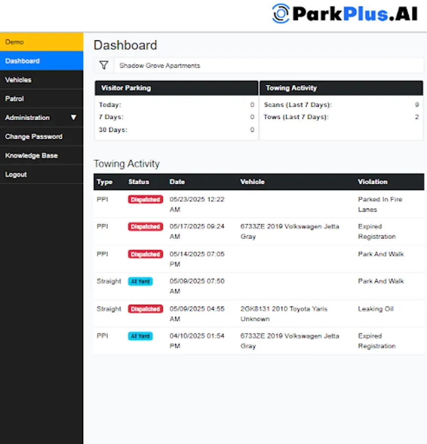Image resolution: width=427 pixels, height=444 pixels.
Task: Select the Demo item at the top of the sidebar
Action: pos(14,42)
